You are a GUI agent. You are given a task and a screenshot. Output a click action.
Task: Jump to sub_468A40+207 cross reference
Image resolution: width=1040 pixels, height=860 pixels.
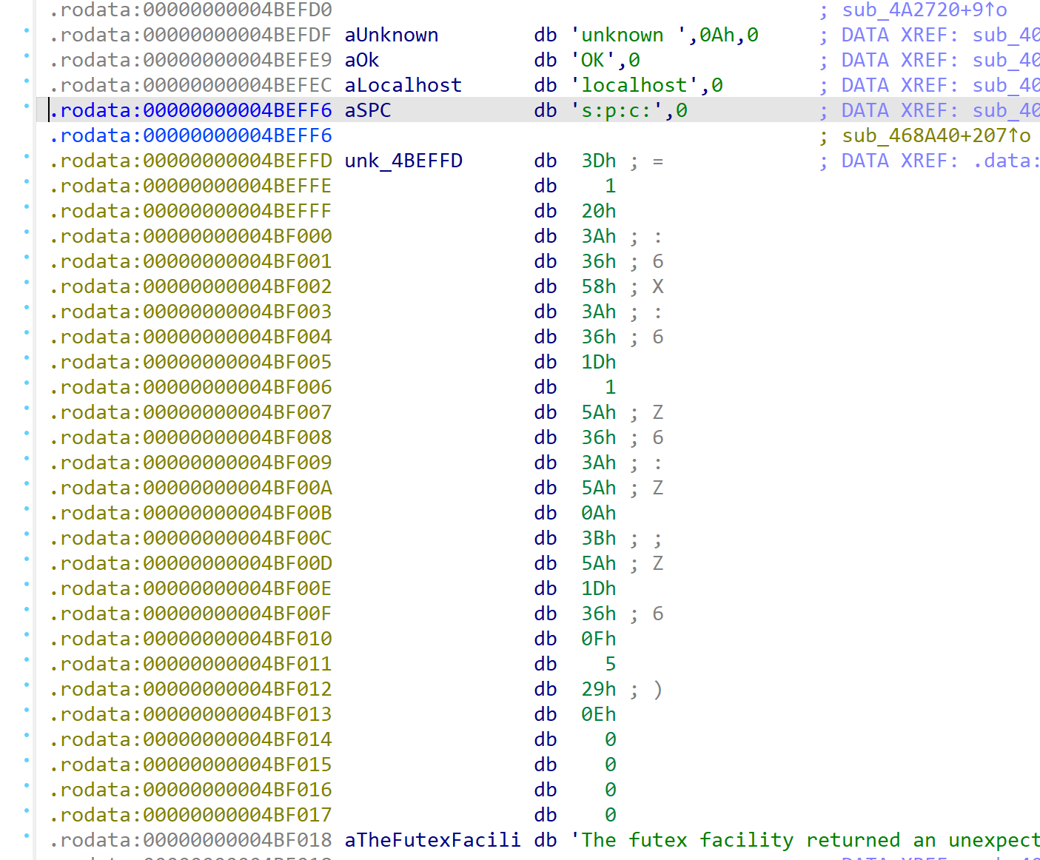[936, 135]
